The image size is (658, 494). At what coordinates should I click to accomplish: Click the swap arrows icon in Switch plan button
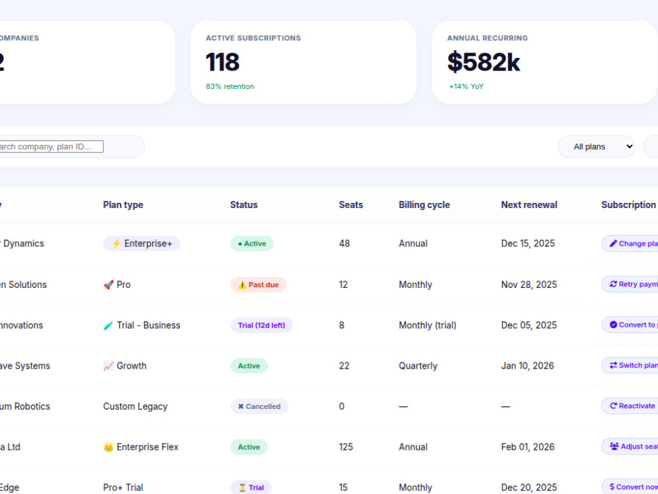[613, 366]
